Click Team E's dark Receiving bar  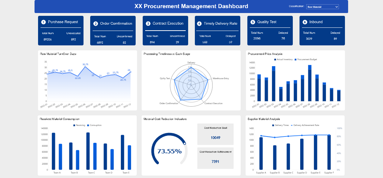click(123, 152)
